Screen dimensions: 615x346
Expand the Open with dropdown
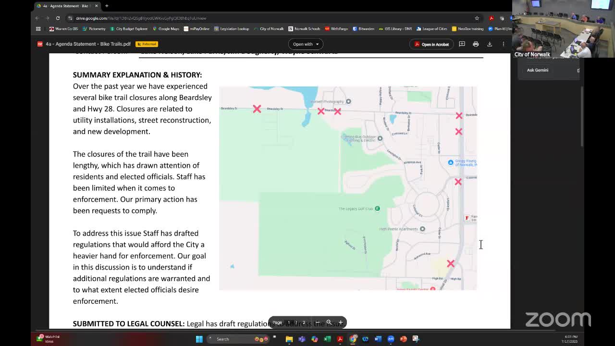click(306, 44)
